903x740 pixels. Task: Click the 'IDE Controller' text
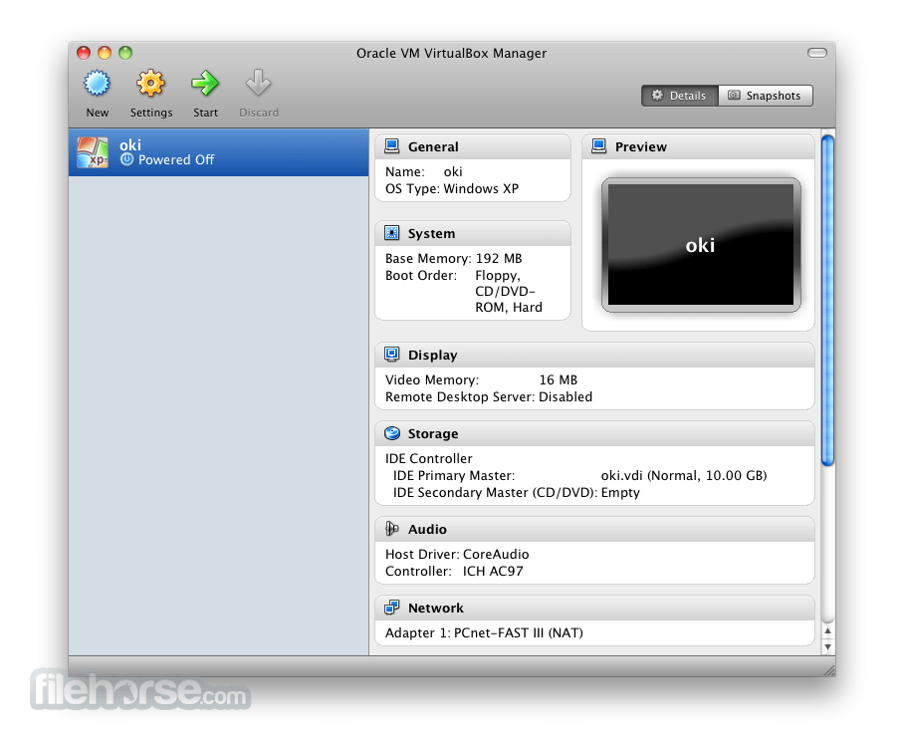pos(429,459)
